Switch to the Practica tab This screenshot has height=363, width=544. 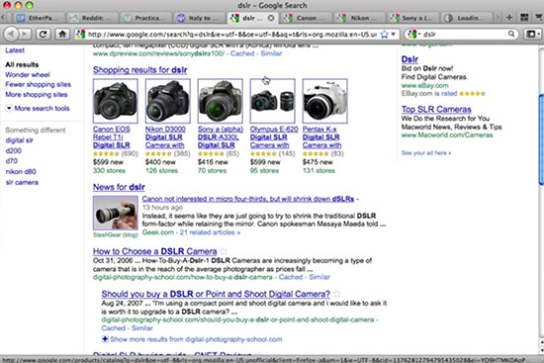145,18
